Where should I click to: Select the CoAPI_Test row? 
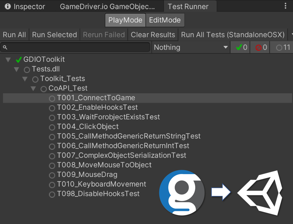coord(148,88)
